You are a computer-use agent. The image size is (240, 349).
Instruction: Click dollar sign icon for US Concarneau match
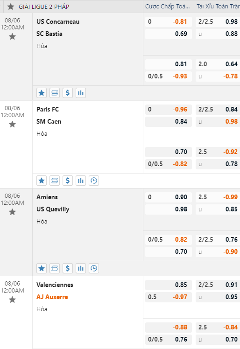[68, 93]
